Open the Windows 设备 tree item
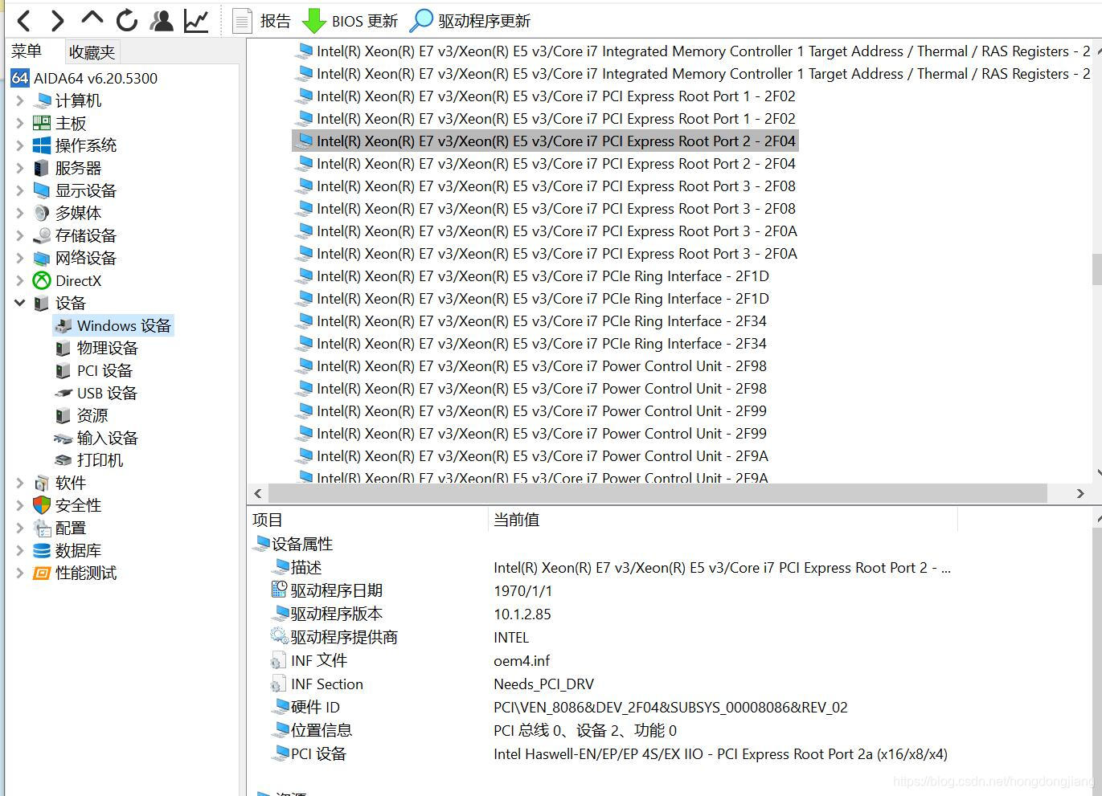The height and width of the screenshot is (796, 1102). [113, 325]
